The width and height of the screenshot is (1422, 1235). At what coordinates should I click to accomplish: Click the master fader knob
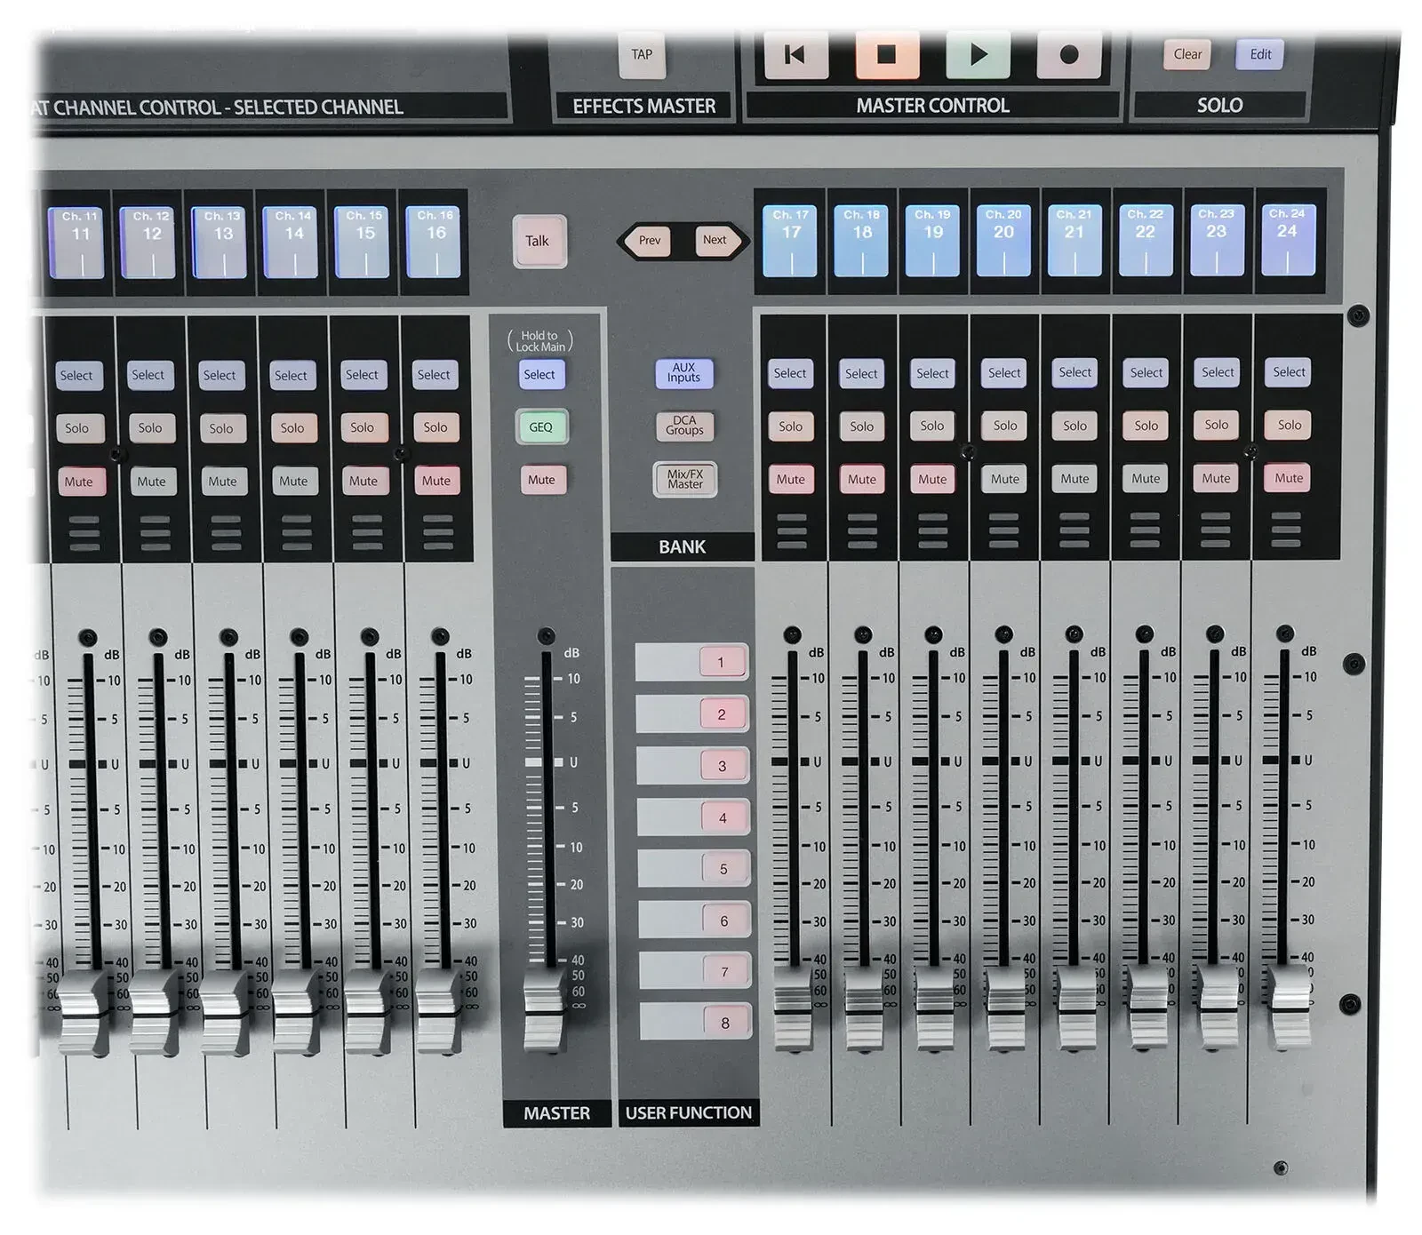click(544, 1013)
